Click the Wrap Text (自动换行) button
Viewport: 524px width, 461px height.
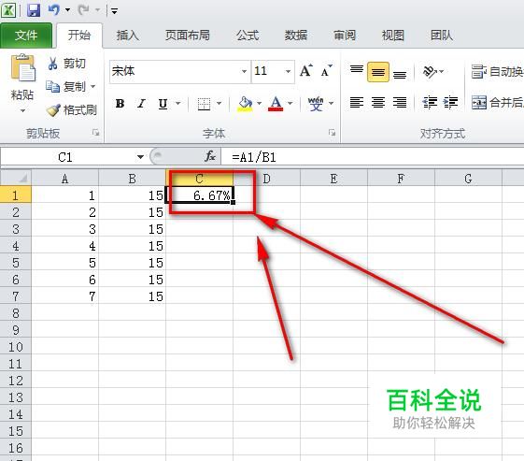click(x=497, y=72)
